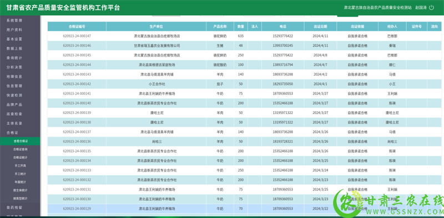Viewport: 444px width, 218px height.
Task: Click the 合格证编号 column header
Action: tap(77, 27)
